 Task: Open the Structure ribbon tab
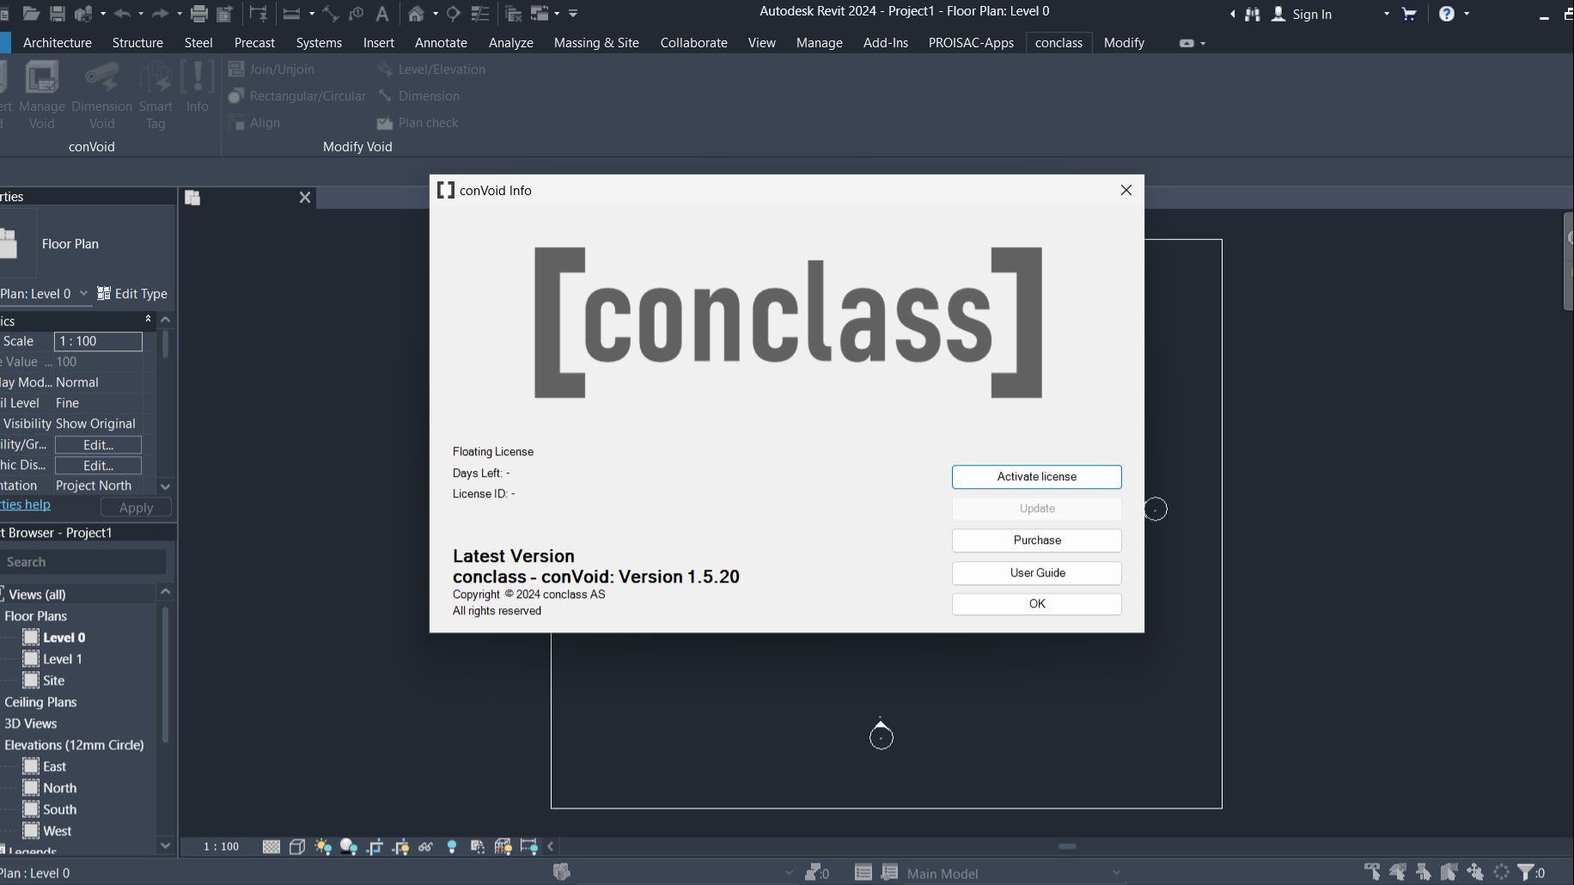(137, 43)
